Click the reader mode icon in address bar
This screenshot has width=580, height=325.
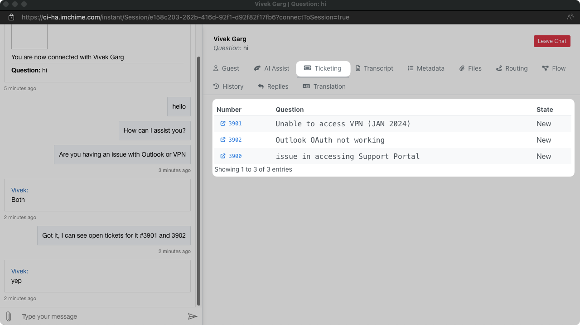click(570, 17)
